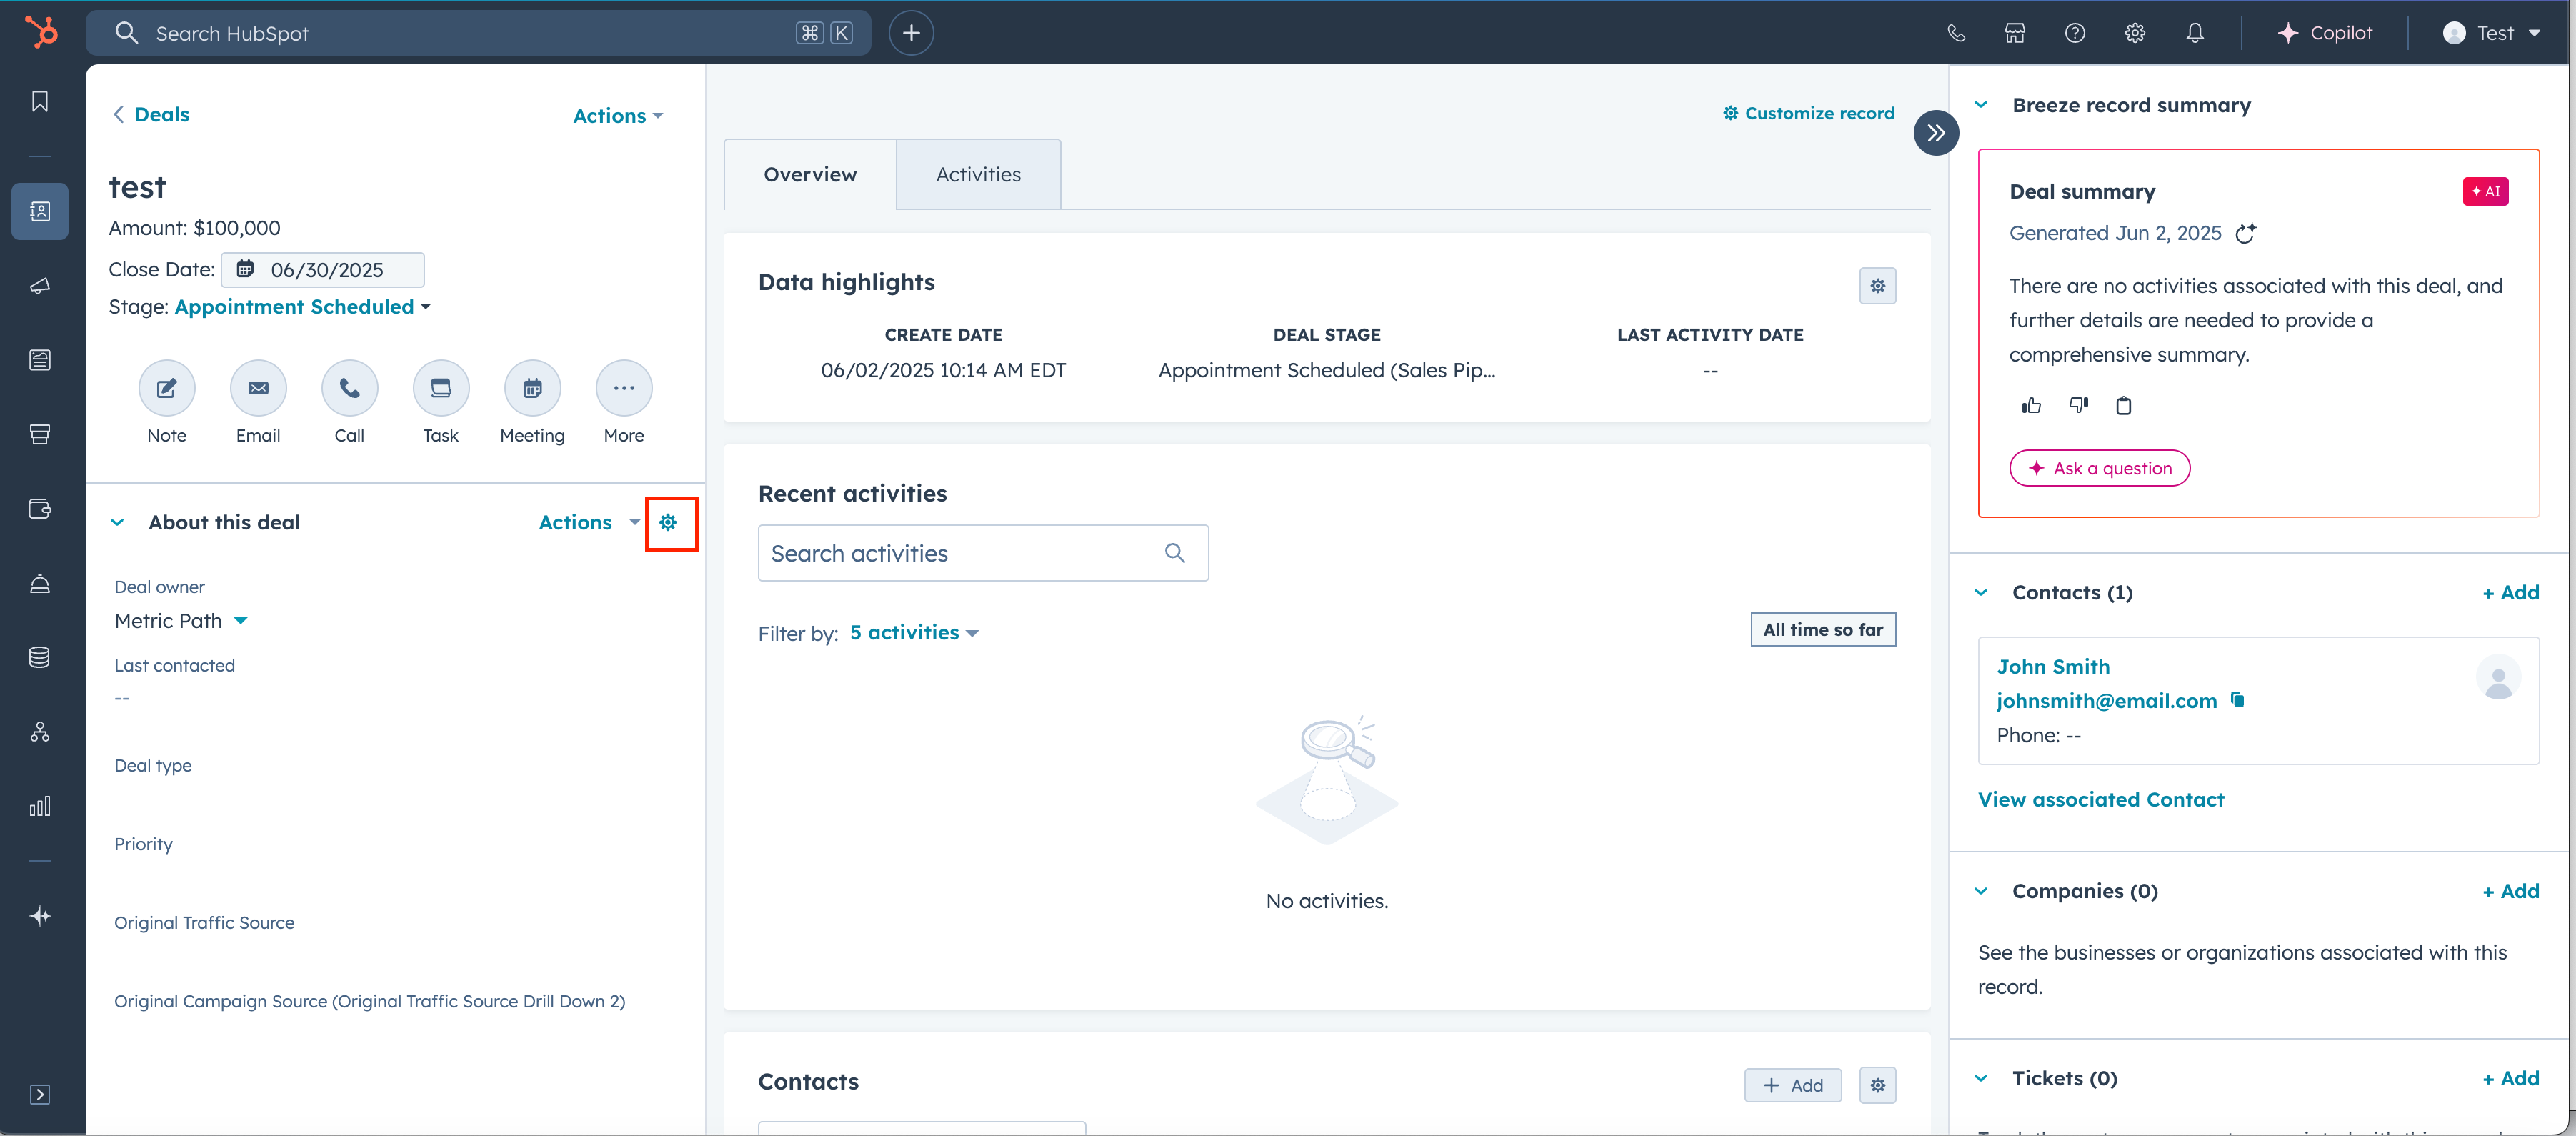Expand the sidebar navigation at bottom

click(40, 1094)
